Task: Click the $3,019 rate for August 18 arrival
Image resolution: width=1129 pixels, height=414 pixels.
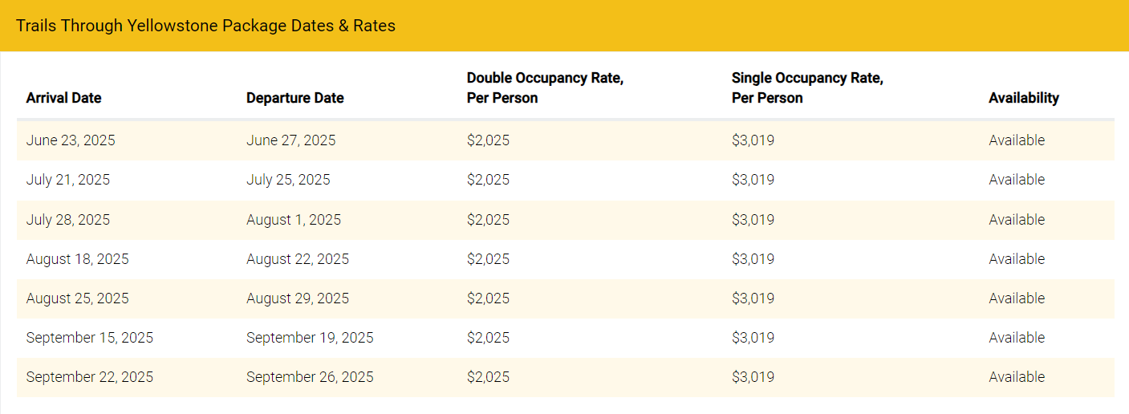Action: tap(753, 259)
